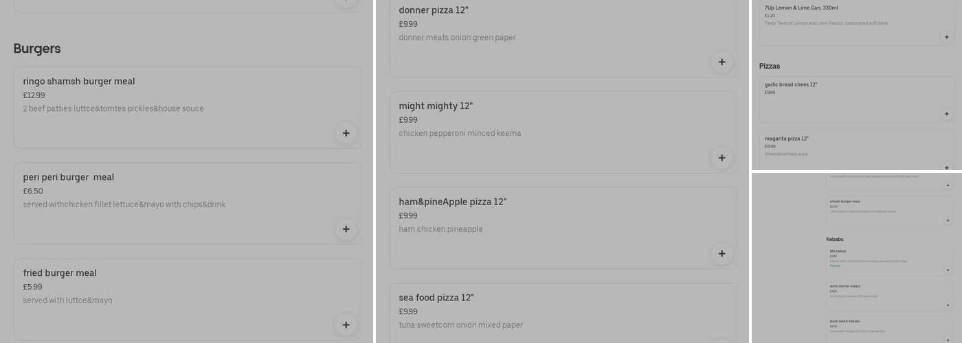Screen dimensions: 962x343
Task: Add lamb donner meats with plus button
Action: [948, 305]
